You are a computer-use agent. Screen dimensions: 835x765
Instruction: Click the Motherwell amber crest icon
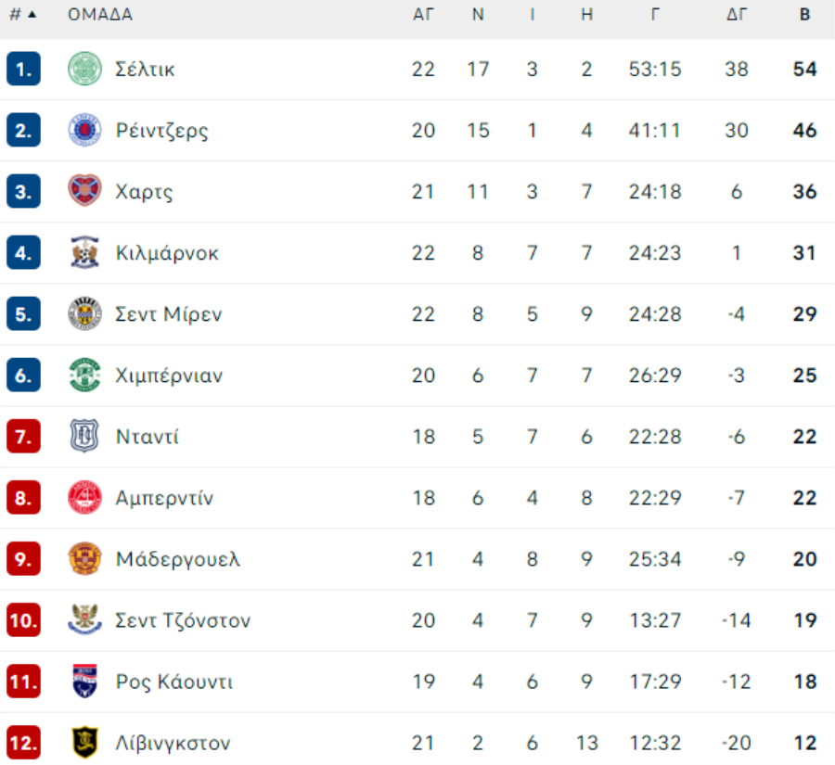[x=84, y=558]
